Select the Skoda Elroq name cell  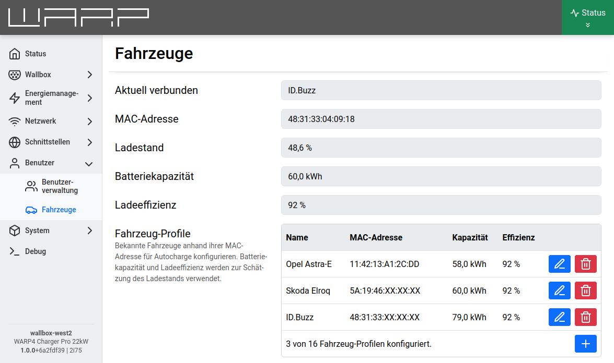pos(308,291)
